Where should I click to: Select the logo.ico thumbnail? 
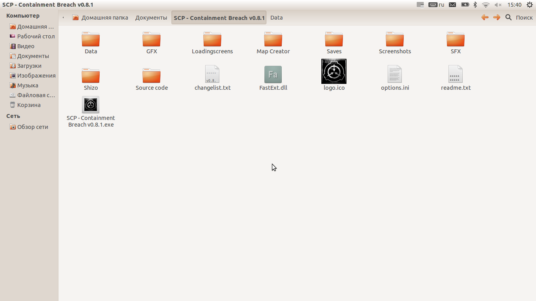pyautogui.click(x=334, y=71)
